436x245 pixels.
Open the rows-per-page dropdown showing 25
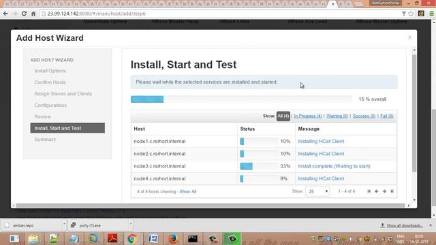[x=317, y=191]
